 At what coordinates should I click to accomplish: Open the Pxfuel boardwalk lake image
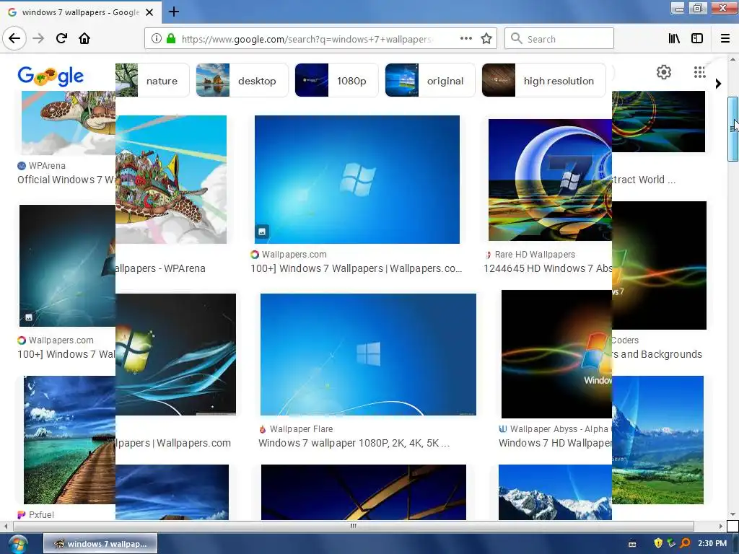pyautogui.click(x=70, y=440)
